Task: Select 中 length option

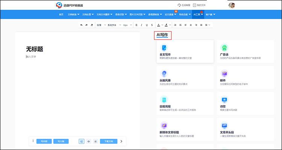Action: click(x=88, y=141)
